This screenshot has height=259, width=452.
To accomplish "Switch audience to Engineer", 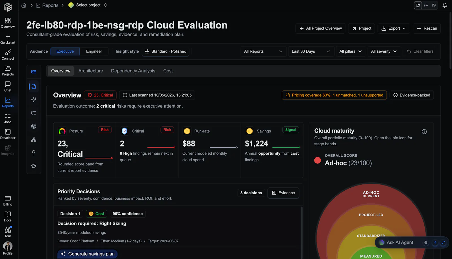I will [x=94, y=51].
